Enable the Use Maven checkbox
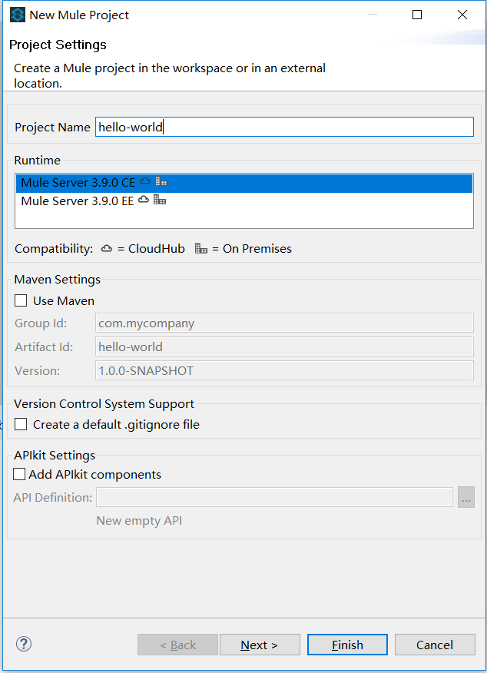This screenshot has height=673, width=487. point(21,300)
